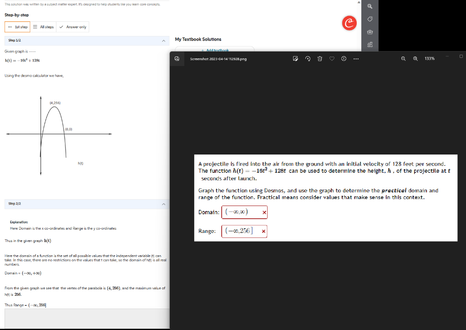This screenshot has width=466, height=330.
Task: Open the toolbox icon in the sidebar
Action: (x=370, y=31)
